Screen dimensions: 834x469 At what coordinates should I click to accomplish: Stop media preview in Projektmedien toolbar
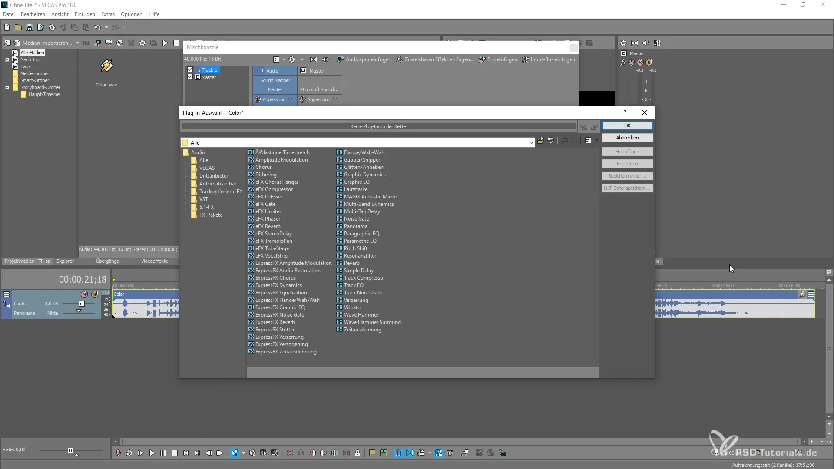click(x=176, y=43)
